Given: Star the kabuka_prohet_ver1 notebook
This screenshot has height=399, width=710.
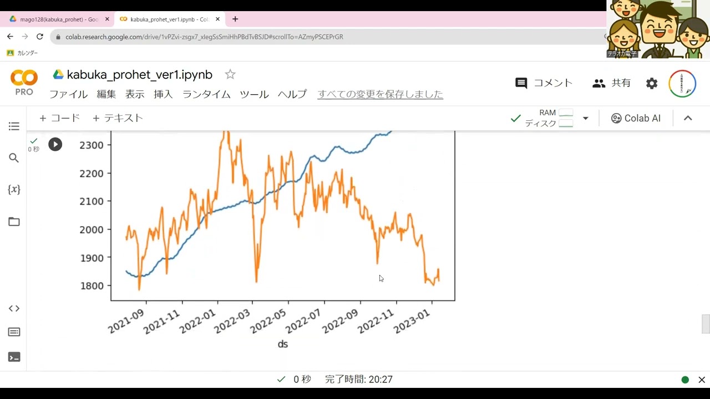Looking at the screenshot, I should (230, 74).
